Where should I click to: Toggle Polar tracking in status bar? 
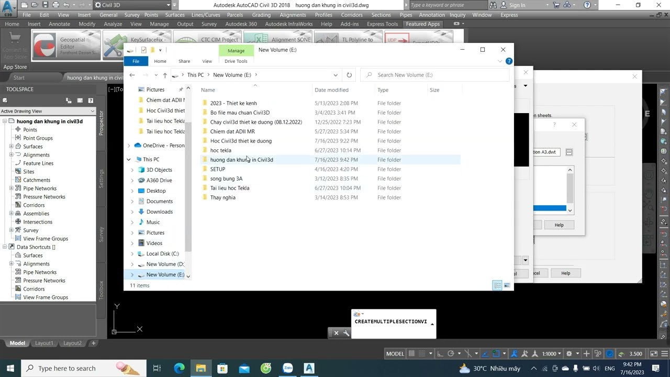tap(451, 353)
